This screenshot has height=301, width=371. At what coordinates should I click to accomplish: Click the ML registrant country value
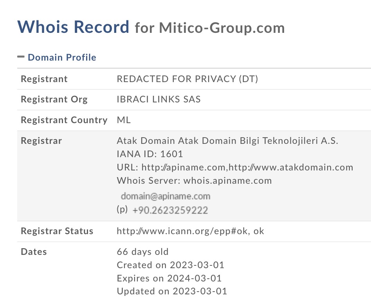point(124,120)
